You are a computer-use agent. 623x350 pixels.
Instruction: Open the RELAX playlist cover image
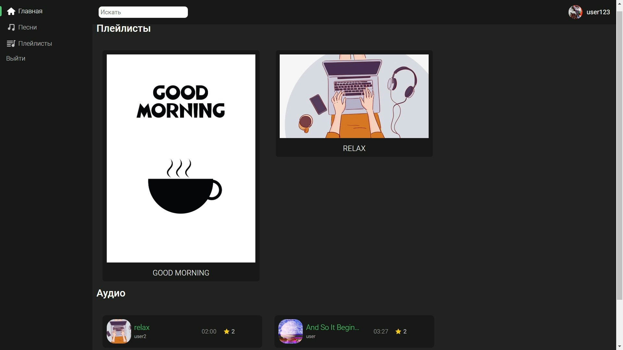click(354, 96)
